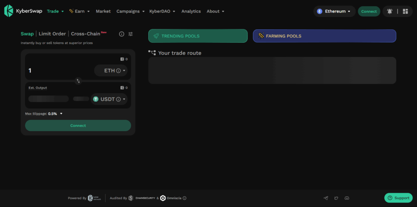This screenshot has width=417, height=207.
Task: Open the Twitter icon in footer
Action: click(336, 198)
